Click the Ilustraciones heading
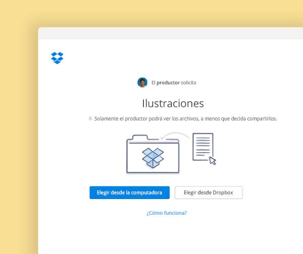This screenshot has width=303, height=254. (173, 103)
